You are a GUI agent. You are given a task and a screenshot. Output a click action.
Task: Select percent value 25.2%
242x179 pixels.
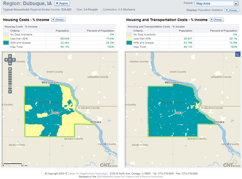110,43
